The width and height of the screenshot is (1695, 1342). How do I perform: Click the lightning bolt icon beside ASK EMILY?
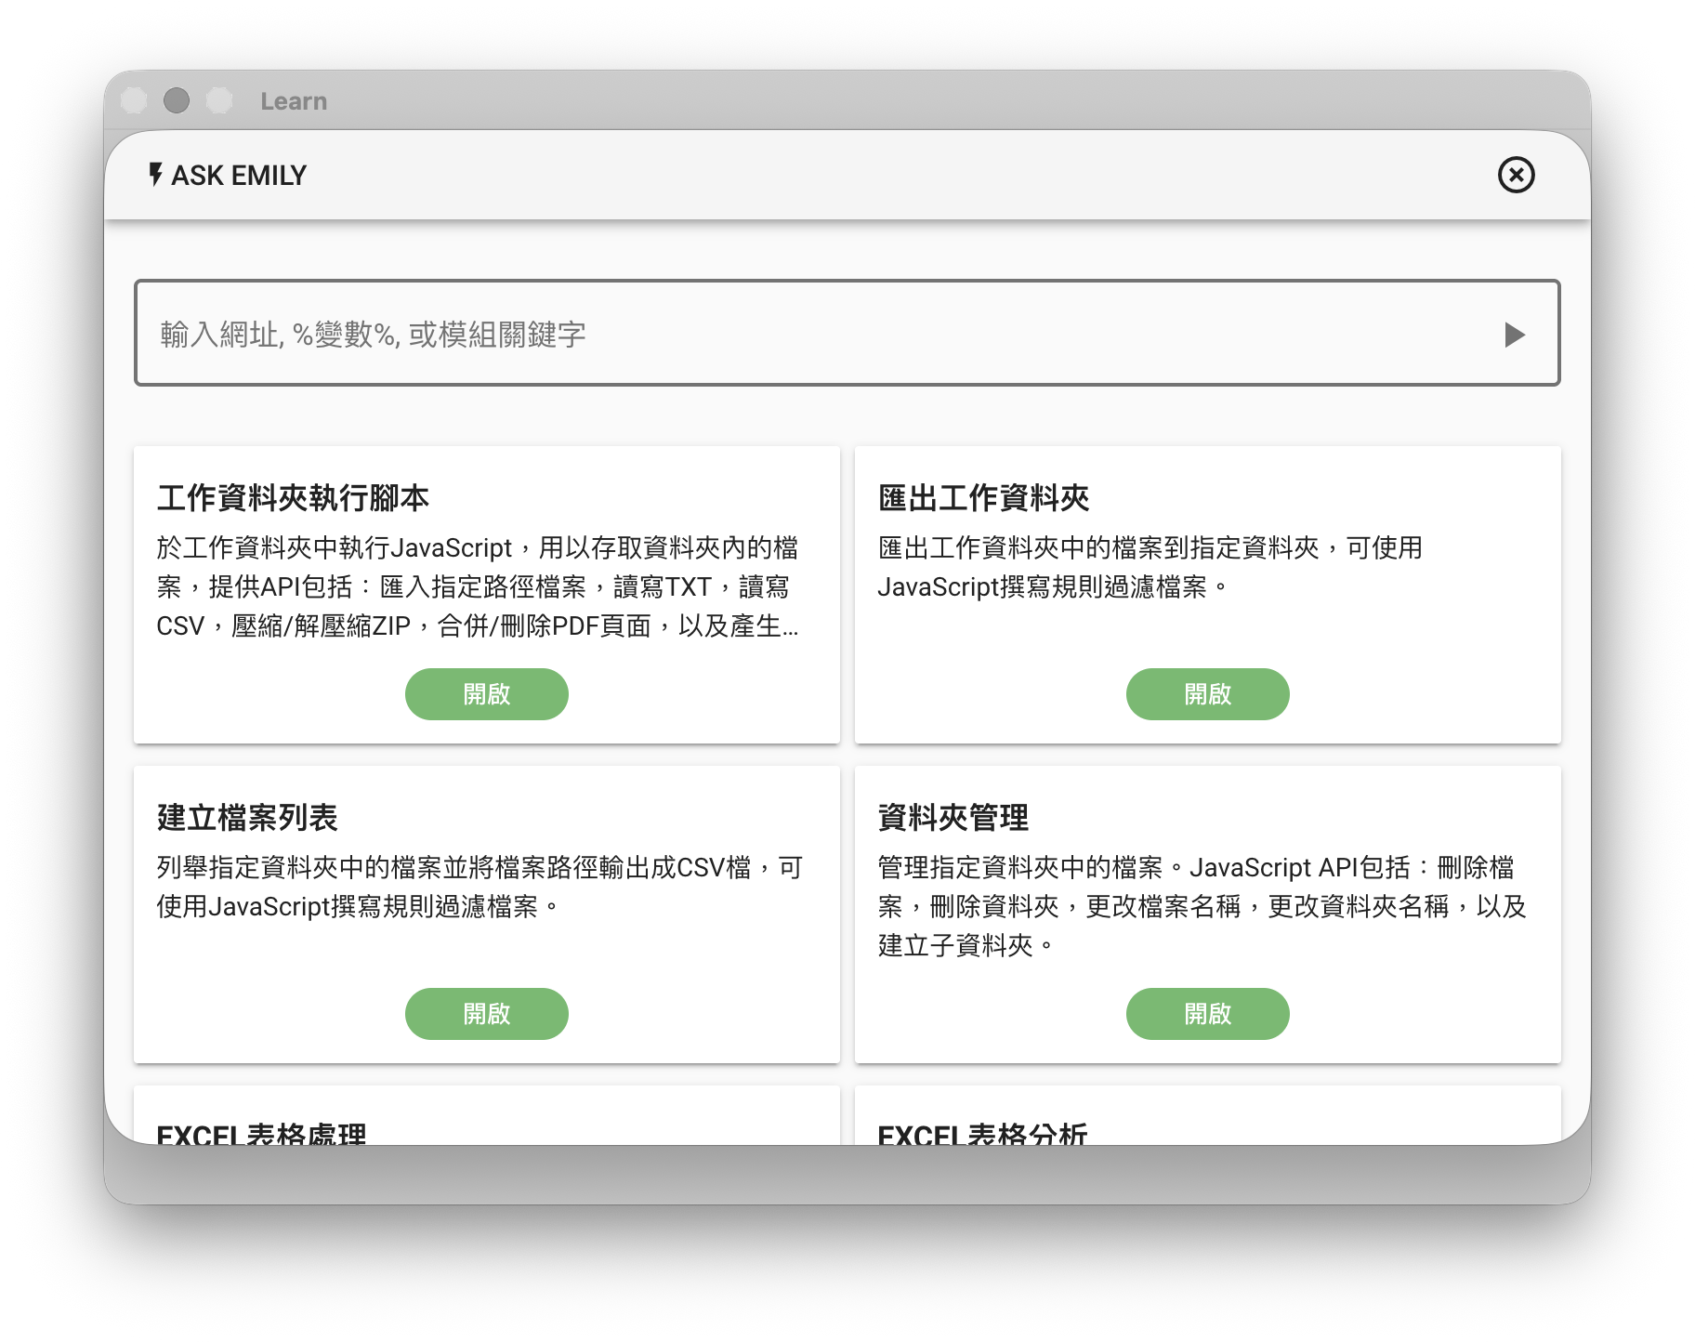(x=156, y=175)
